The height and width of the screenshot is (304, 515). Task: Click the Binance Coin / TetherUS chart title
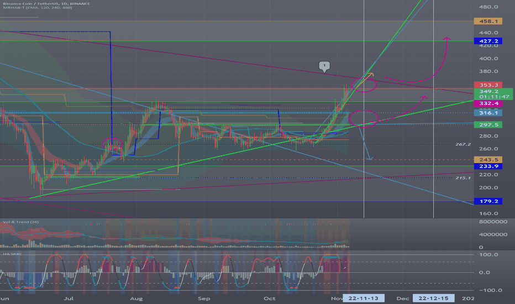coord(46,4)
